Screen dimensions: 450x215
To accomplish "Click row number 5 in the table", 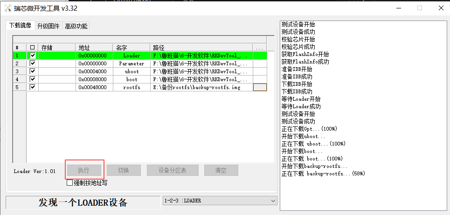I will coord(20,87).
